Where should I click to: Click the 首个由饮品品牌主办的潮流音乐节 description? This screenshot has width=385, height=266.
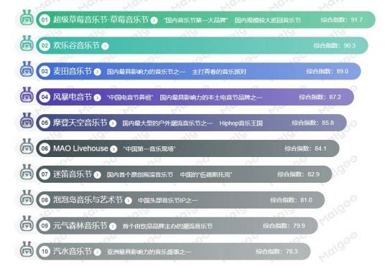coord(167,226)
